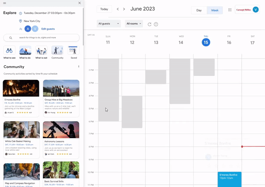
Task: Open Map and Compass Navigation photo
Action: click(x=22, y=172)
